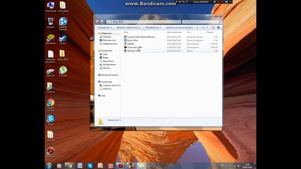Select the World of Tanks shortcut file
The height and width of the screenshot is (169, 301).
pos(132,51)
